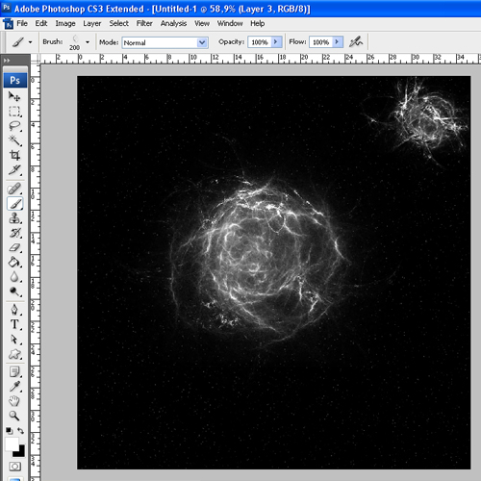Viewport: 481px width, 481px height.
Task: Select the Brush tool in toolbox
Action: coord(14,203)
